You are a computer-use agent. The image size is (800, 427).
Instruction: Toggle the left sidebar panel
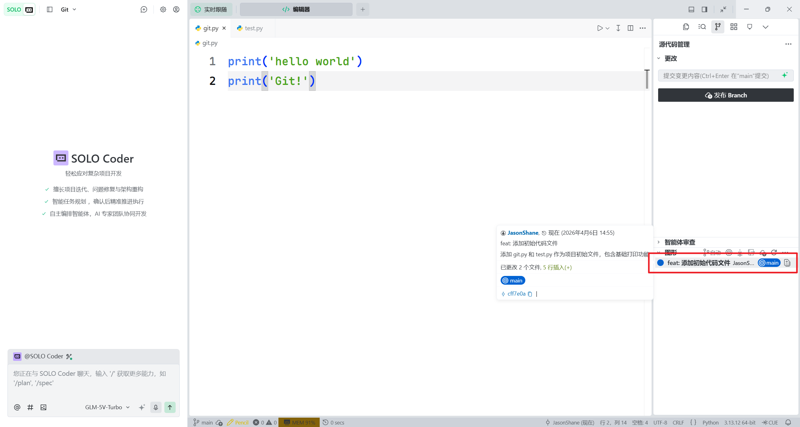click(49, 9)
